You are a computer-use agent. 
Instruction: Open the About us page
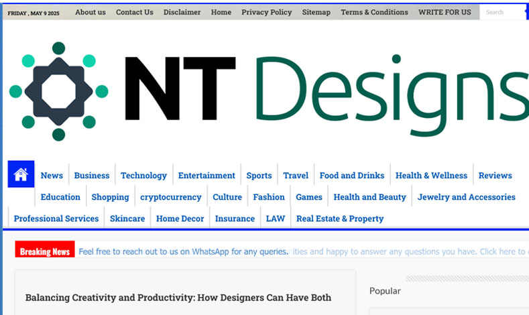[91, 12]
